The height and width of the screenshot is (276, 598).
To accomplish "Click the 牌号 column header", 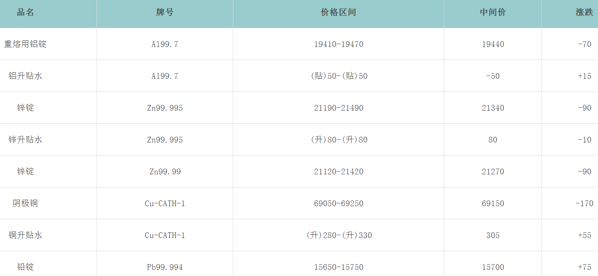I will [x=165, y=12].
